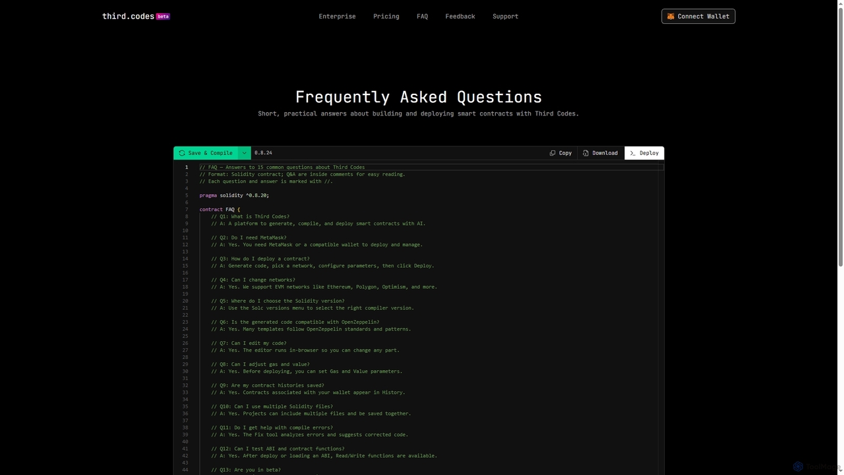Click answer 'The editor runs in-browser' line
This screenshot has width=844, height=475.
(x=305, y=350)
